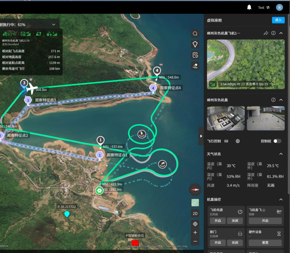Click the notification bell icon
290x253 pixels.
(x=249, y=7)
